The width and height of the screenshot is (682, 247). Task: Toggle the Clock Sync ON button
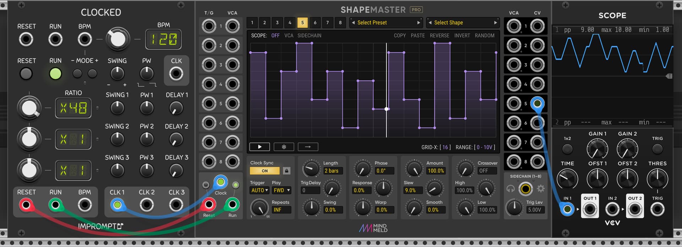point(265,171)
